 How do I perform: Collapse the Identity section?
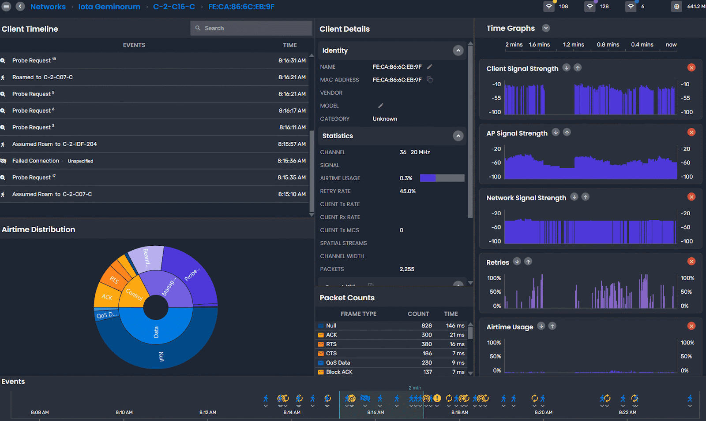(x=458, y=51)
